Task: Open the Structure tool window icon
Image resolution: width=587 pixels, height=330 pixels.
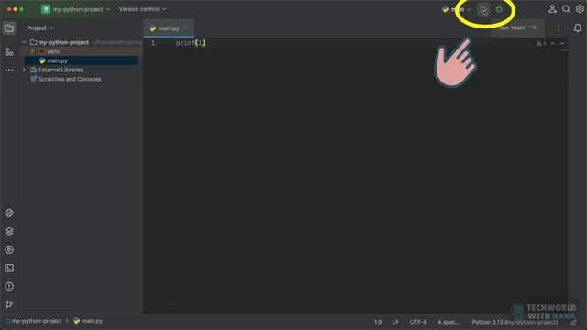Action: (9, 51)
